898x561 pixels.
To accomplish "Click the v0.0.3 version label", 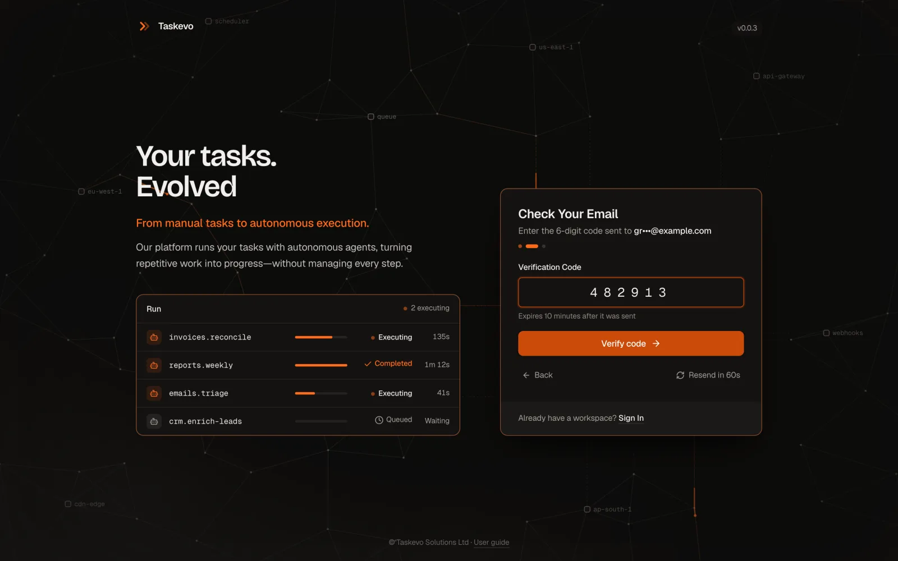I will [x=747, y=28].
